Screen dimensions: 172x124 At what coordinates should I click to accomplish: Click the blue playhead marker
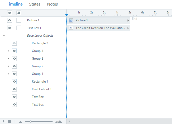(x=67, y=15)
